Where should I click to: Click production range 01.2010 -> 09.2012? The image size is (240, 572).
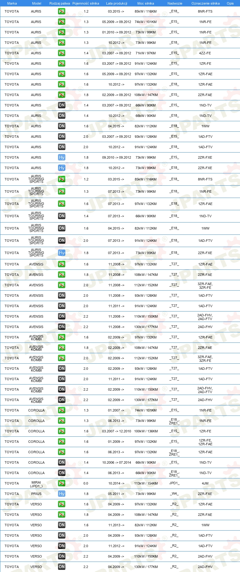[x=117, y=32]
